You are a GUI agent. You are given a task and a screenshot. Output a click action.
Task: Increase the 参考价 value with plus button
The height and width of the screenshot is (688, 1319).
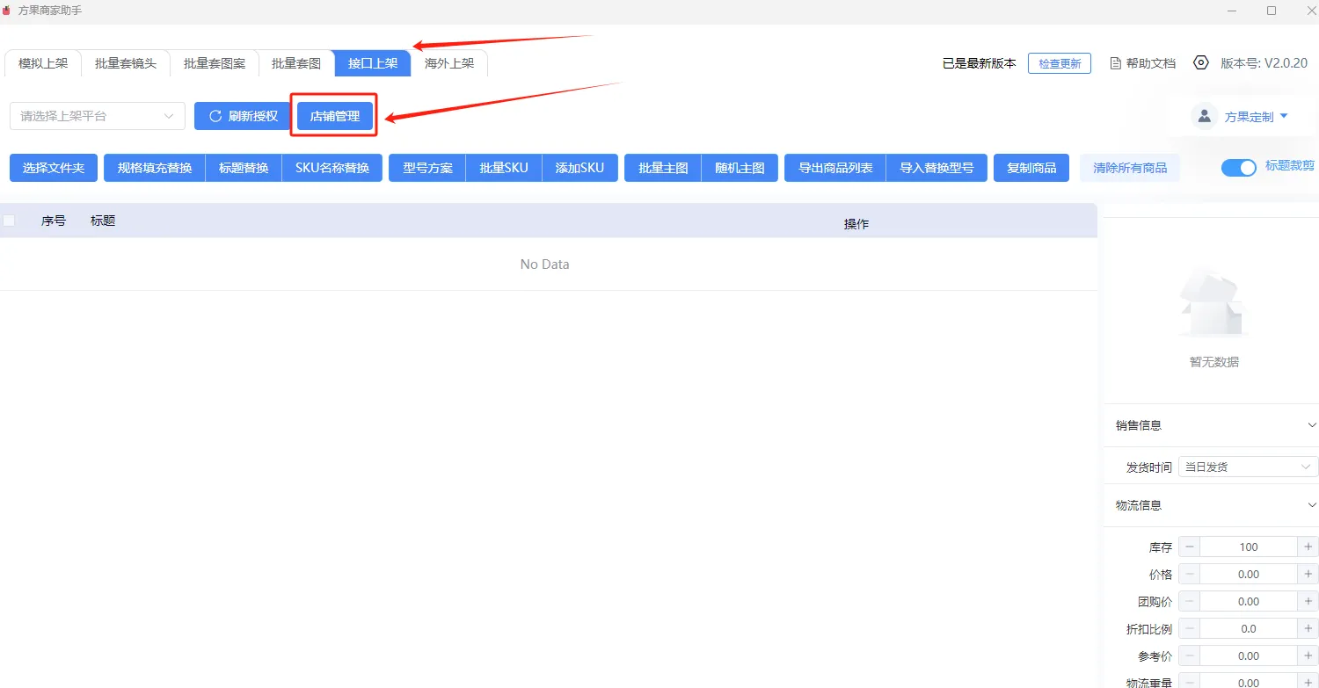1308,655
